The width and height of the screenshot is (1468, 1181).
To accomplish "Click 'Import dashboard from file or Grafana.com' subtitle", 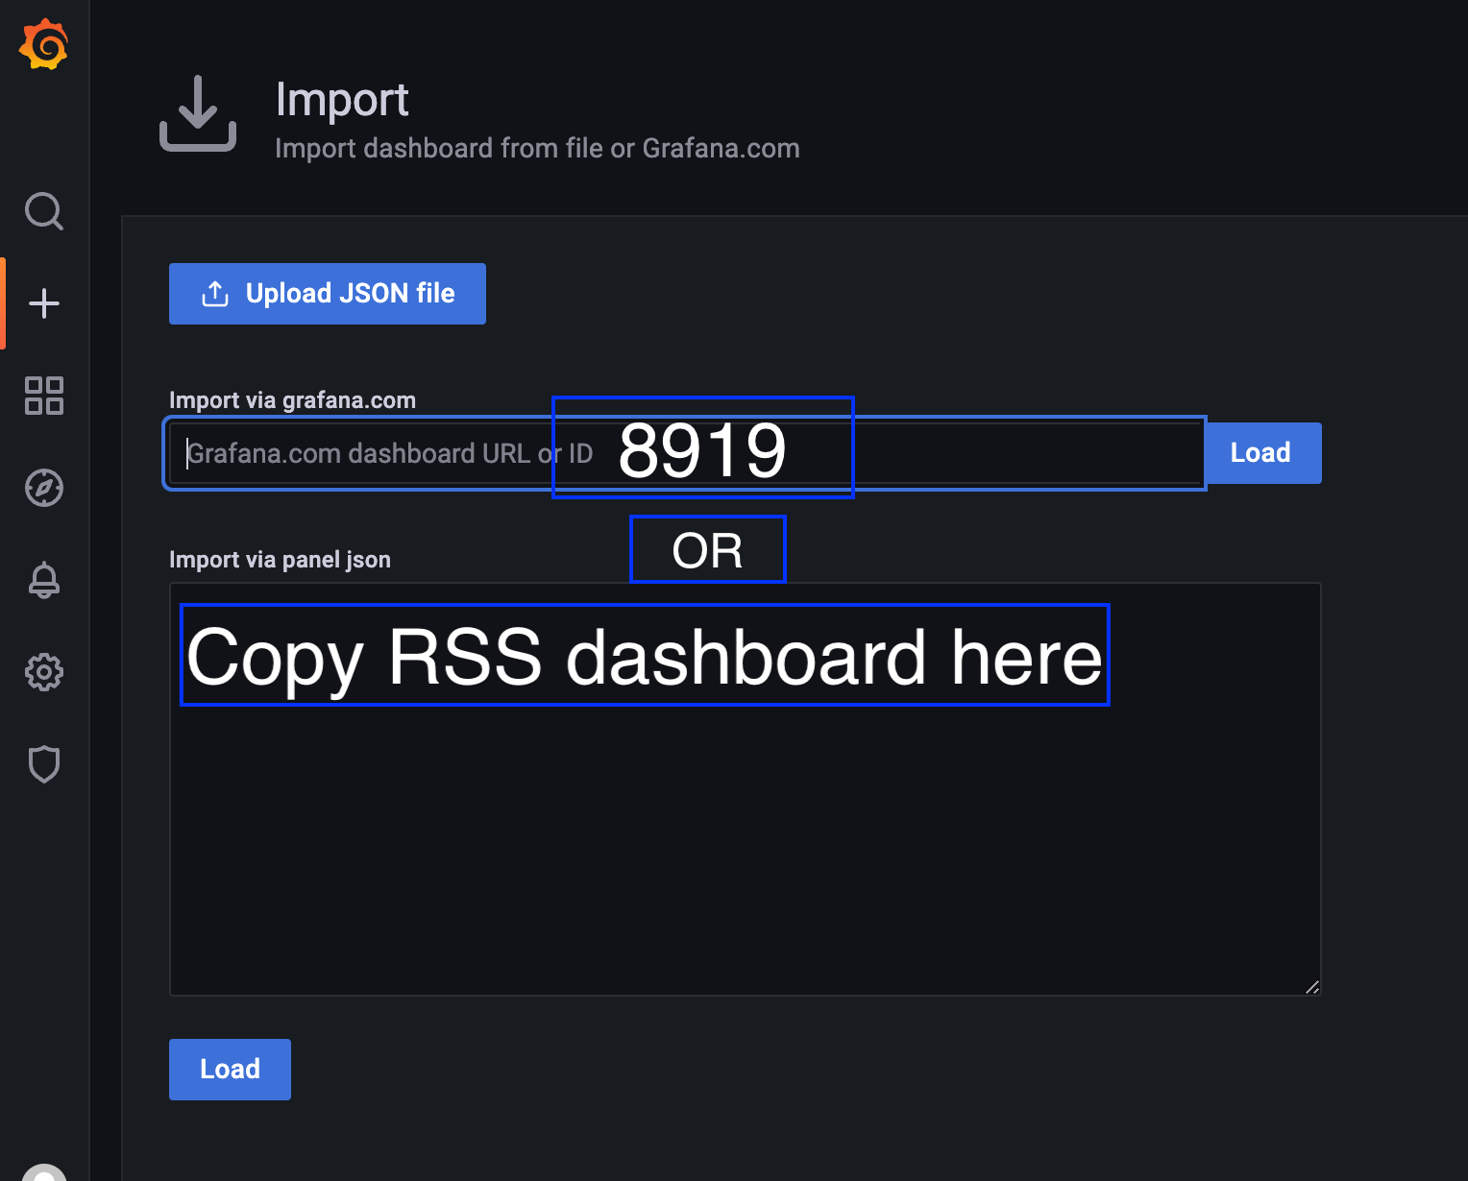I will [x=537, y=149].
